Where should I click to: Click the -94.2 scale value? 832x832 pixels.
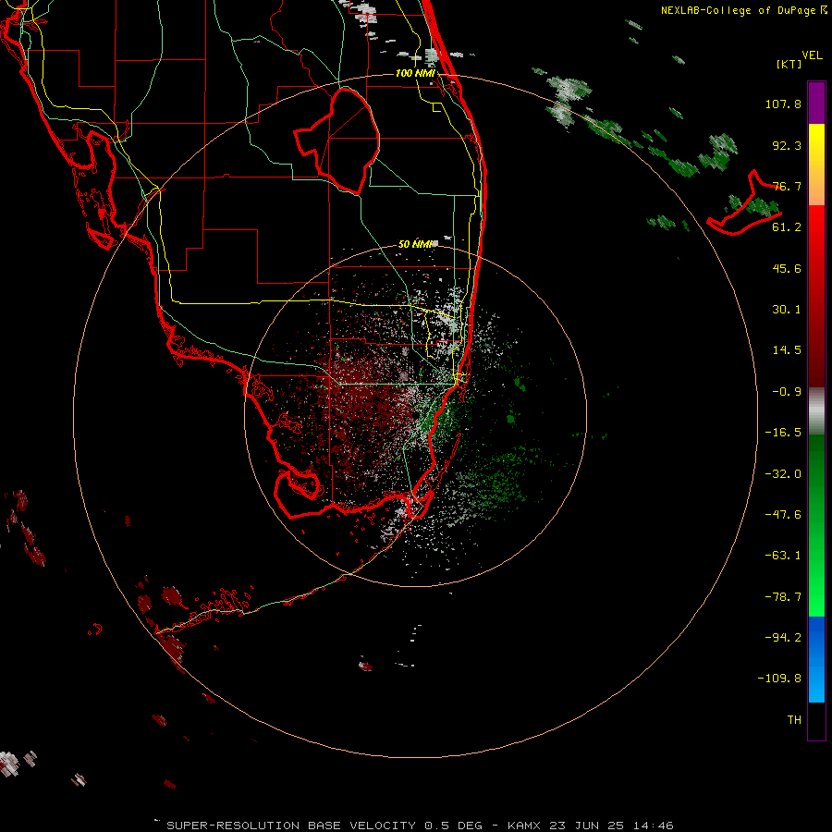[783, 637]
